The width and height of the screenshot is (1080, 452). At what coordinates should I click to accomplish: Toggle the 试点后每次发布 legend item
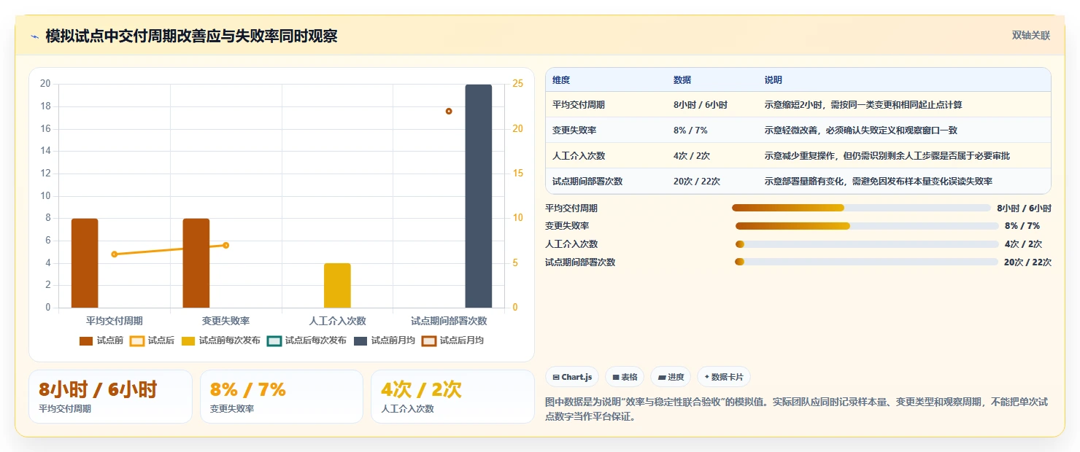(306, 340)
